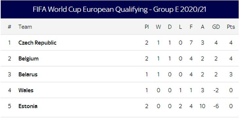Select the Pl column header
239x118 pixels.
point(147,27)
